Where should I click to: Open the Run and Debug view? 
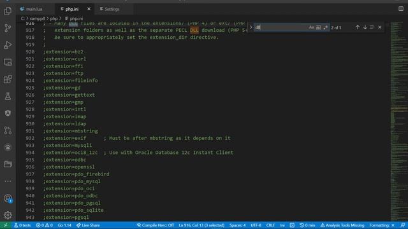[x=8, y=45]
